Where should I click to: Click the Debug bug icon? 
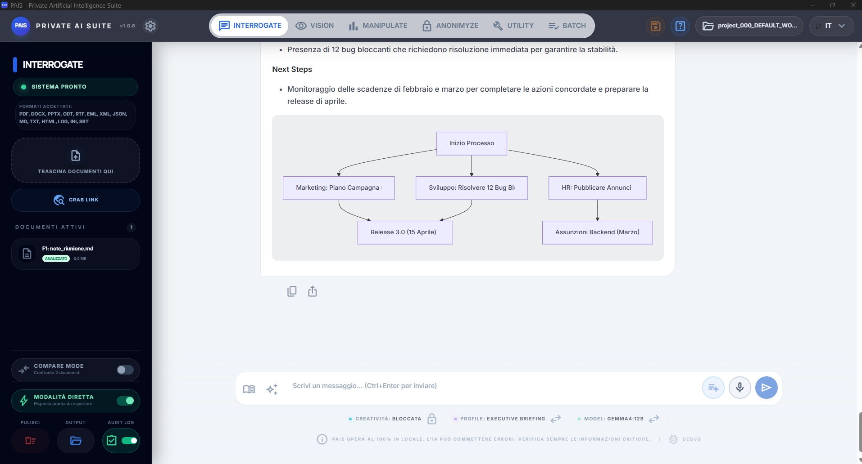[673, 439]
